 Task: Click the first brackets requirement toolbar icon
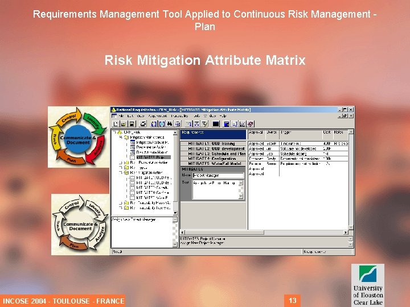pos(154,124)
